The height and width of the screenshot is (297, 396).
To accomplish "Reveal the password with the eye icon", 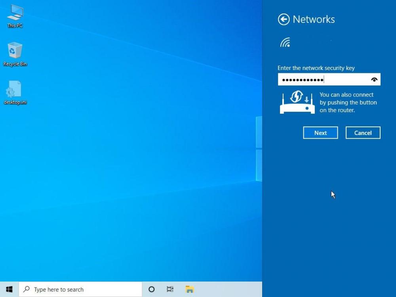I will [374, 80].
